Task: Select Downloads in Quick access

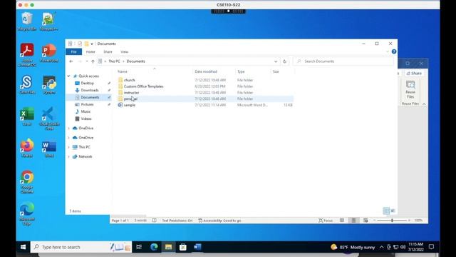Action: [x=90, y=91]
